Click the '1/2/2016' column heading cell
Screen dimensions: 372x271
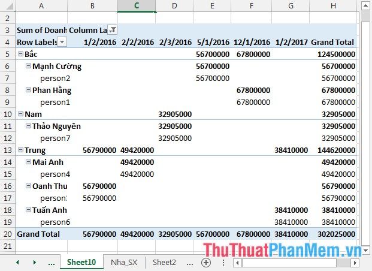point(92,43)
